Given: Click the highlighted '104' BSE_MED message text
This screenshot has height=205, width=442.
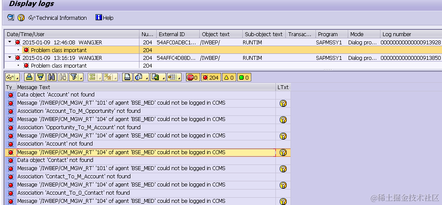Looking at the screenshot, I should (121, 152).
